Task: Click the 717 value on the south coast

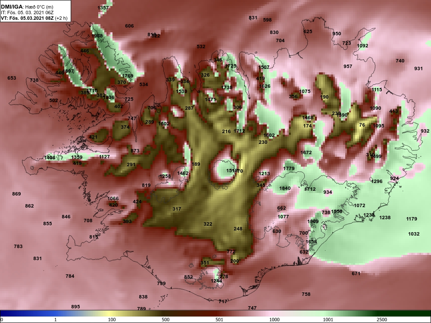Action: pyautogui.click(x=223, y=301)
